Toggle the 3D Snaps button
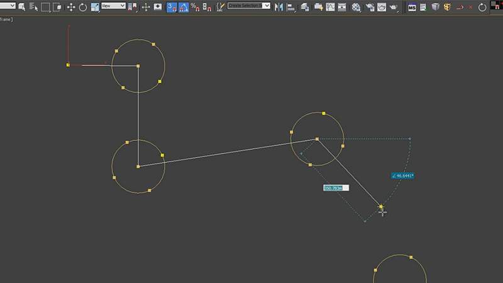The width and height of the screenshot is (503, 283). (x=172, y=6)
